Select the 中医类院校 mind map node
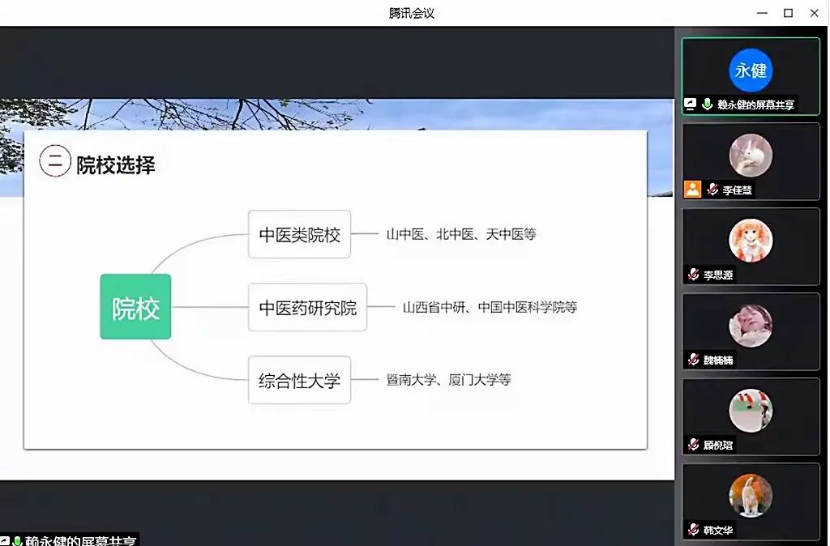This screenshot has height=546, width=830. (299, 235)
